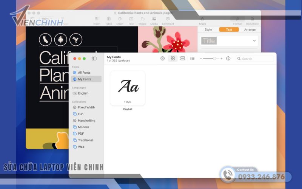Click the Contact Us phone icon

[x=228, y=175]
